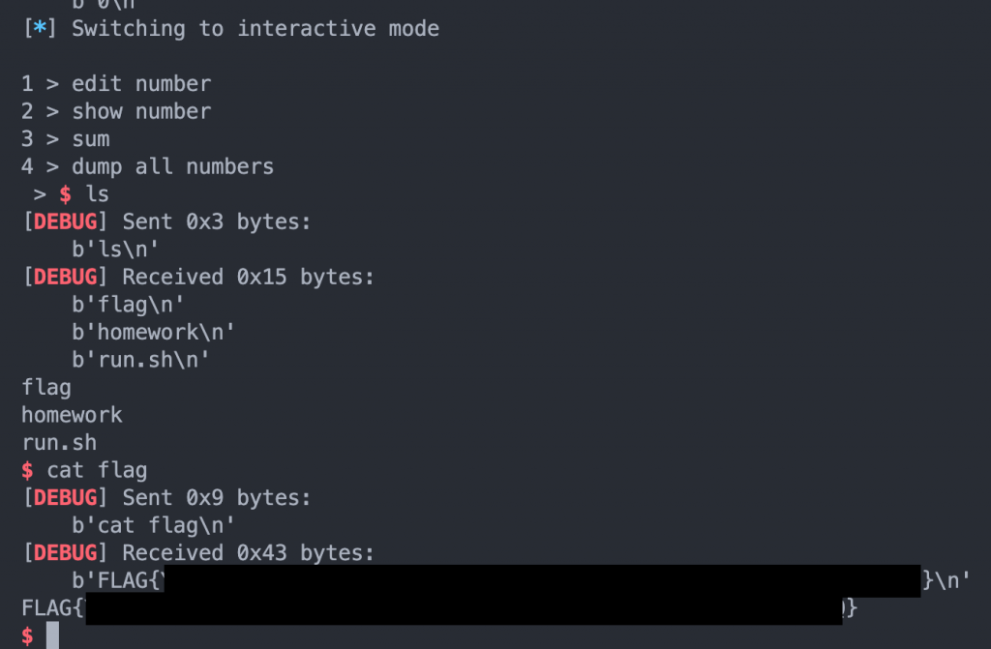Screen dimensions: 991x649
Task: Click the b'homework\n' byte string
Action: click(x=154, y=333)
